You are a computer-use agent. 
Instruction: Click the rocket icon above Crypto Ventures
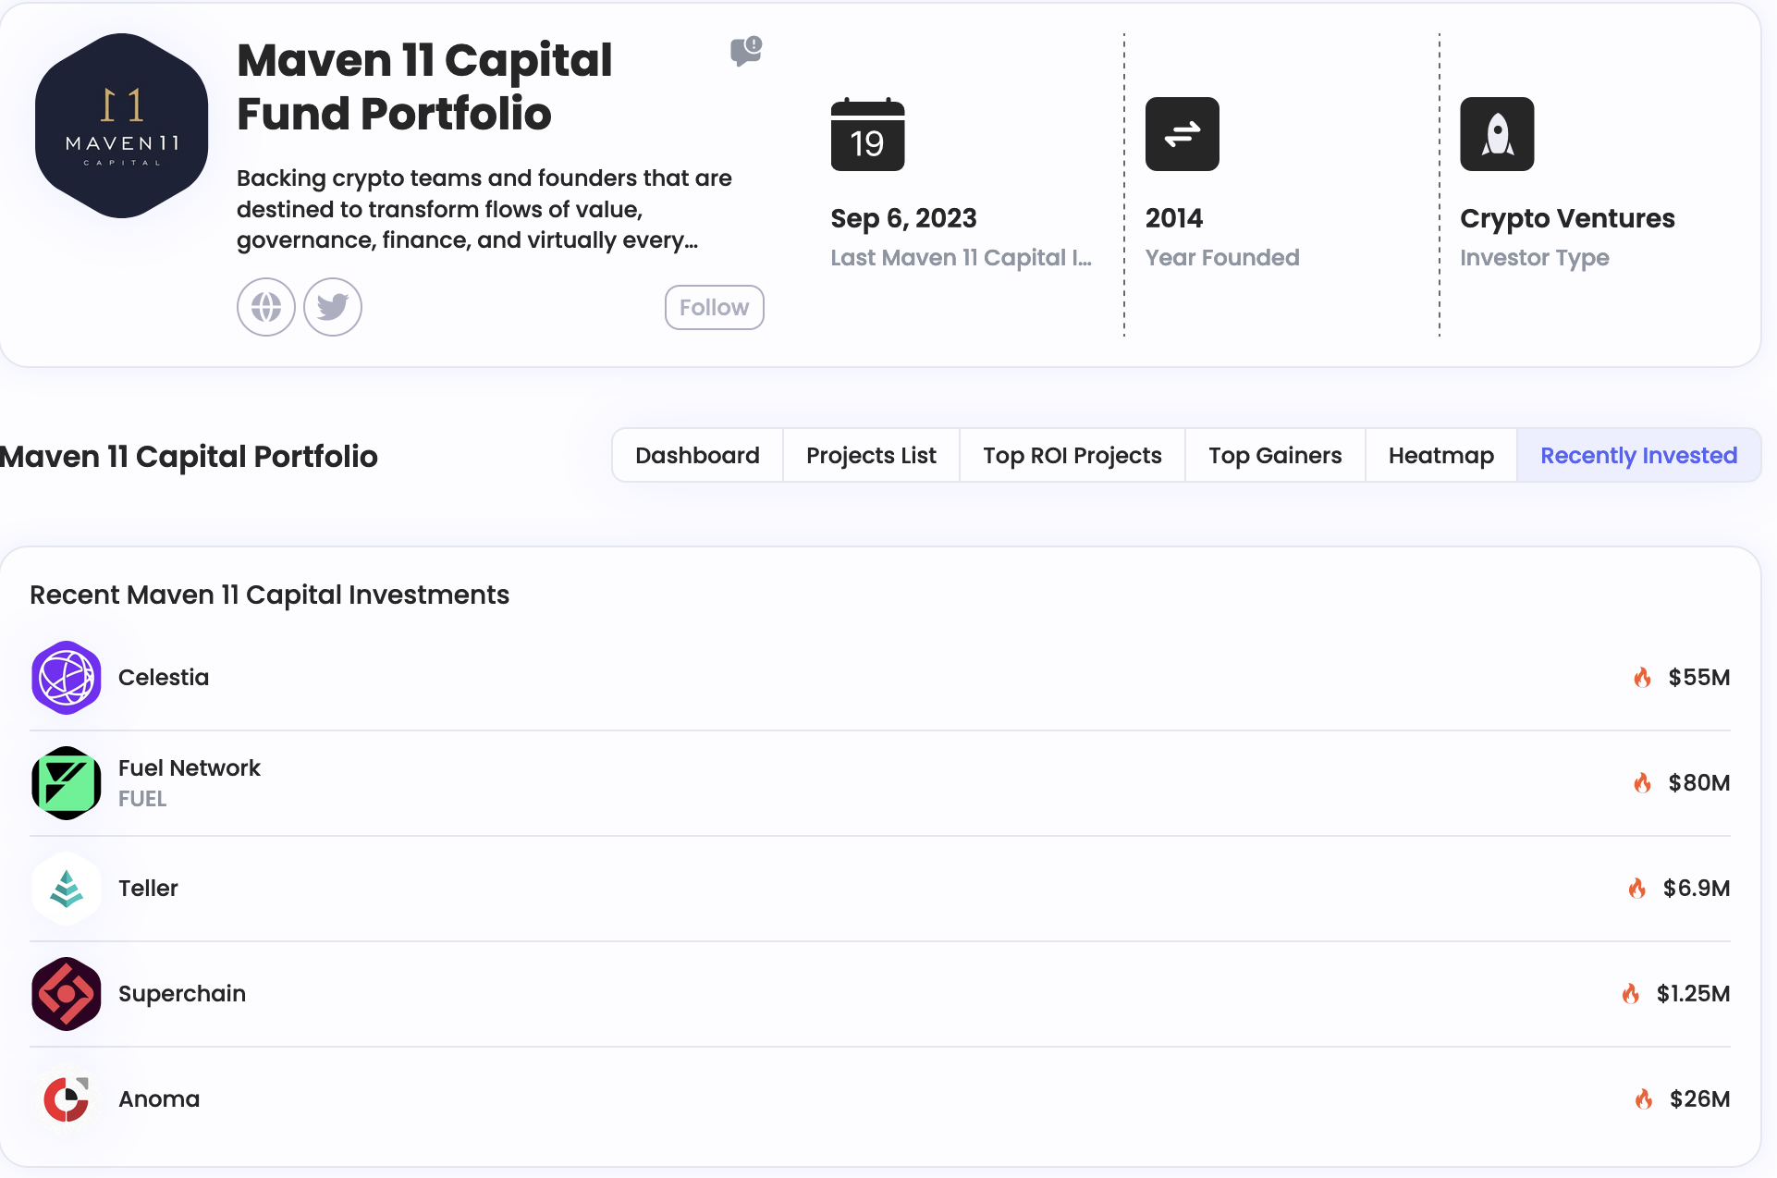coord(1497,134)
